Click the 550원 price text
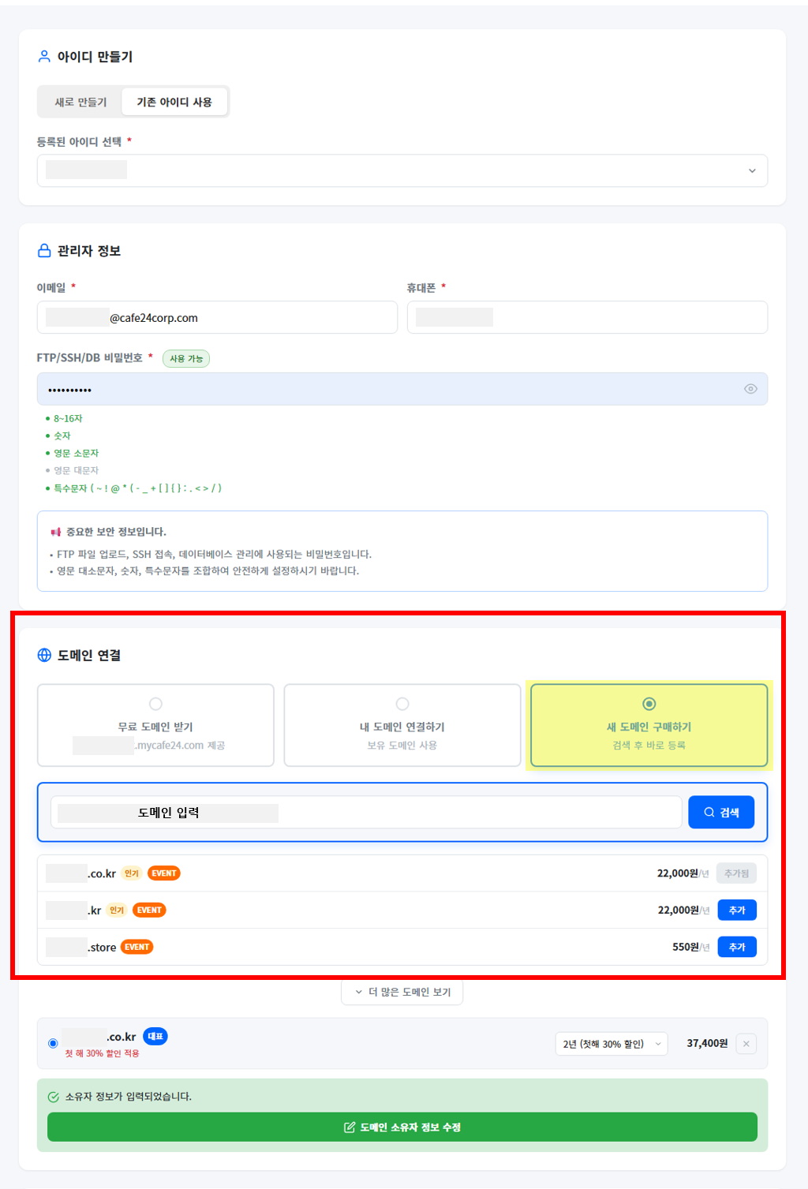This screenshot has height=1189, width=808. point(686,947)
